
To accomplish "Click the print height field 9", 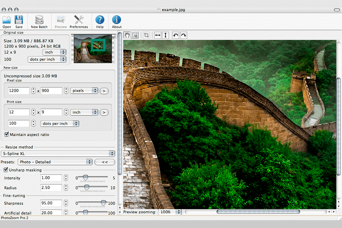I will coord(51,112).
